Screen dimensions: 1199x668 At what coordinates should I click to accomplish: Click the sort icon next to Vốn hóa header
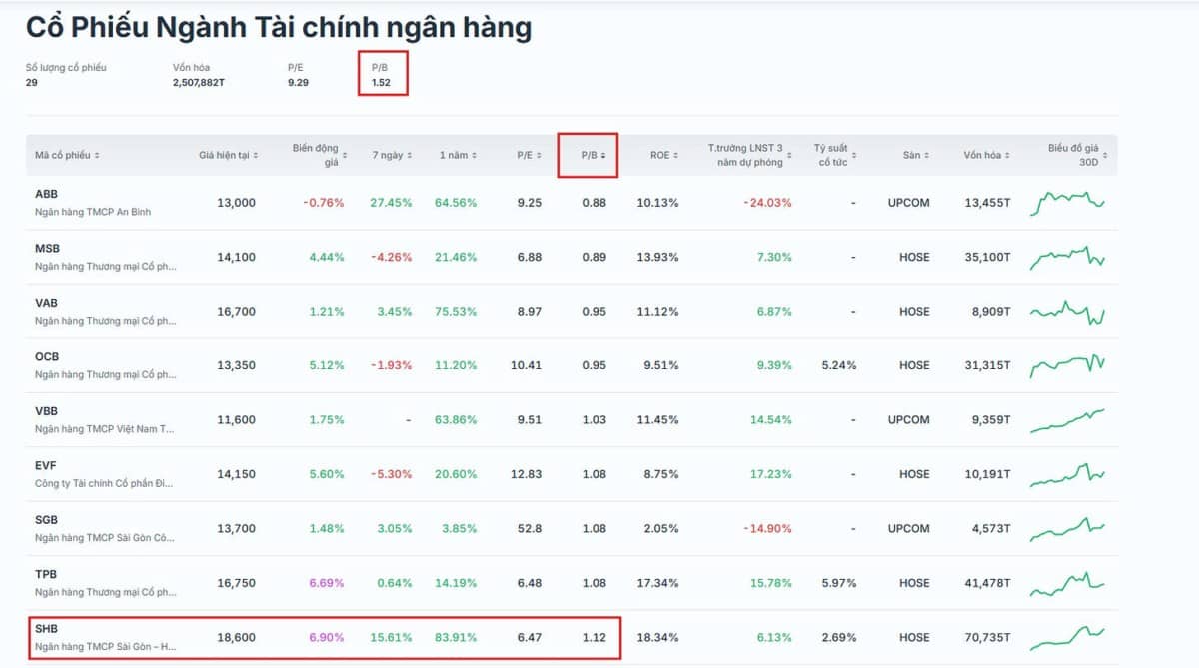click(1006, 155)
